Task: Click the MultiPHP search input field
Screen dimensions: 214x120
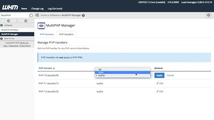Action: [x=15, y=15]
